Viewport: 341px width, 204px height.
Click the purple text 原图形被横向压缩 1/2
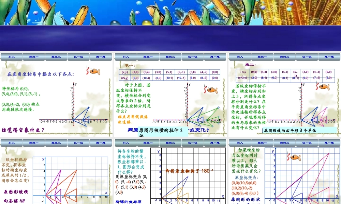pos(16,196)
